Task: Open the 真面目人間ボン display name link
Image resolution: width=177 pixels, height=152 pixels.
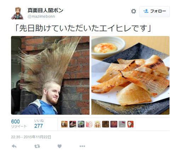Action: pos(45,10)
